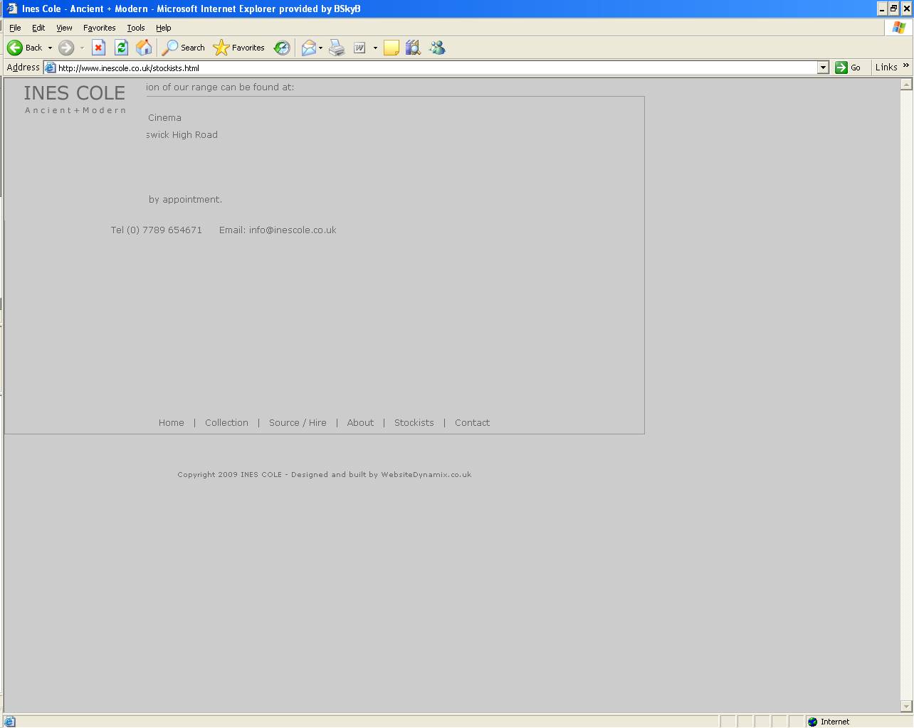Open the History clock icon
The image size is (914, 728).
(x=282, y=48)
